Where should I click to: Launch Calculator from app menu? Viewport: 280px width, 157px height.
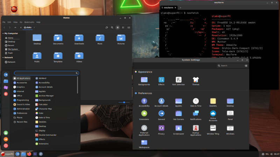point(41,104)
